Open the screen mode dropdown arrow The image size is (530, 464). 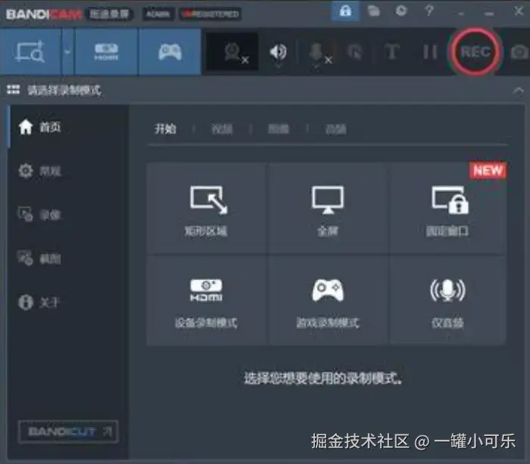67,51
